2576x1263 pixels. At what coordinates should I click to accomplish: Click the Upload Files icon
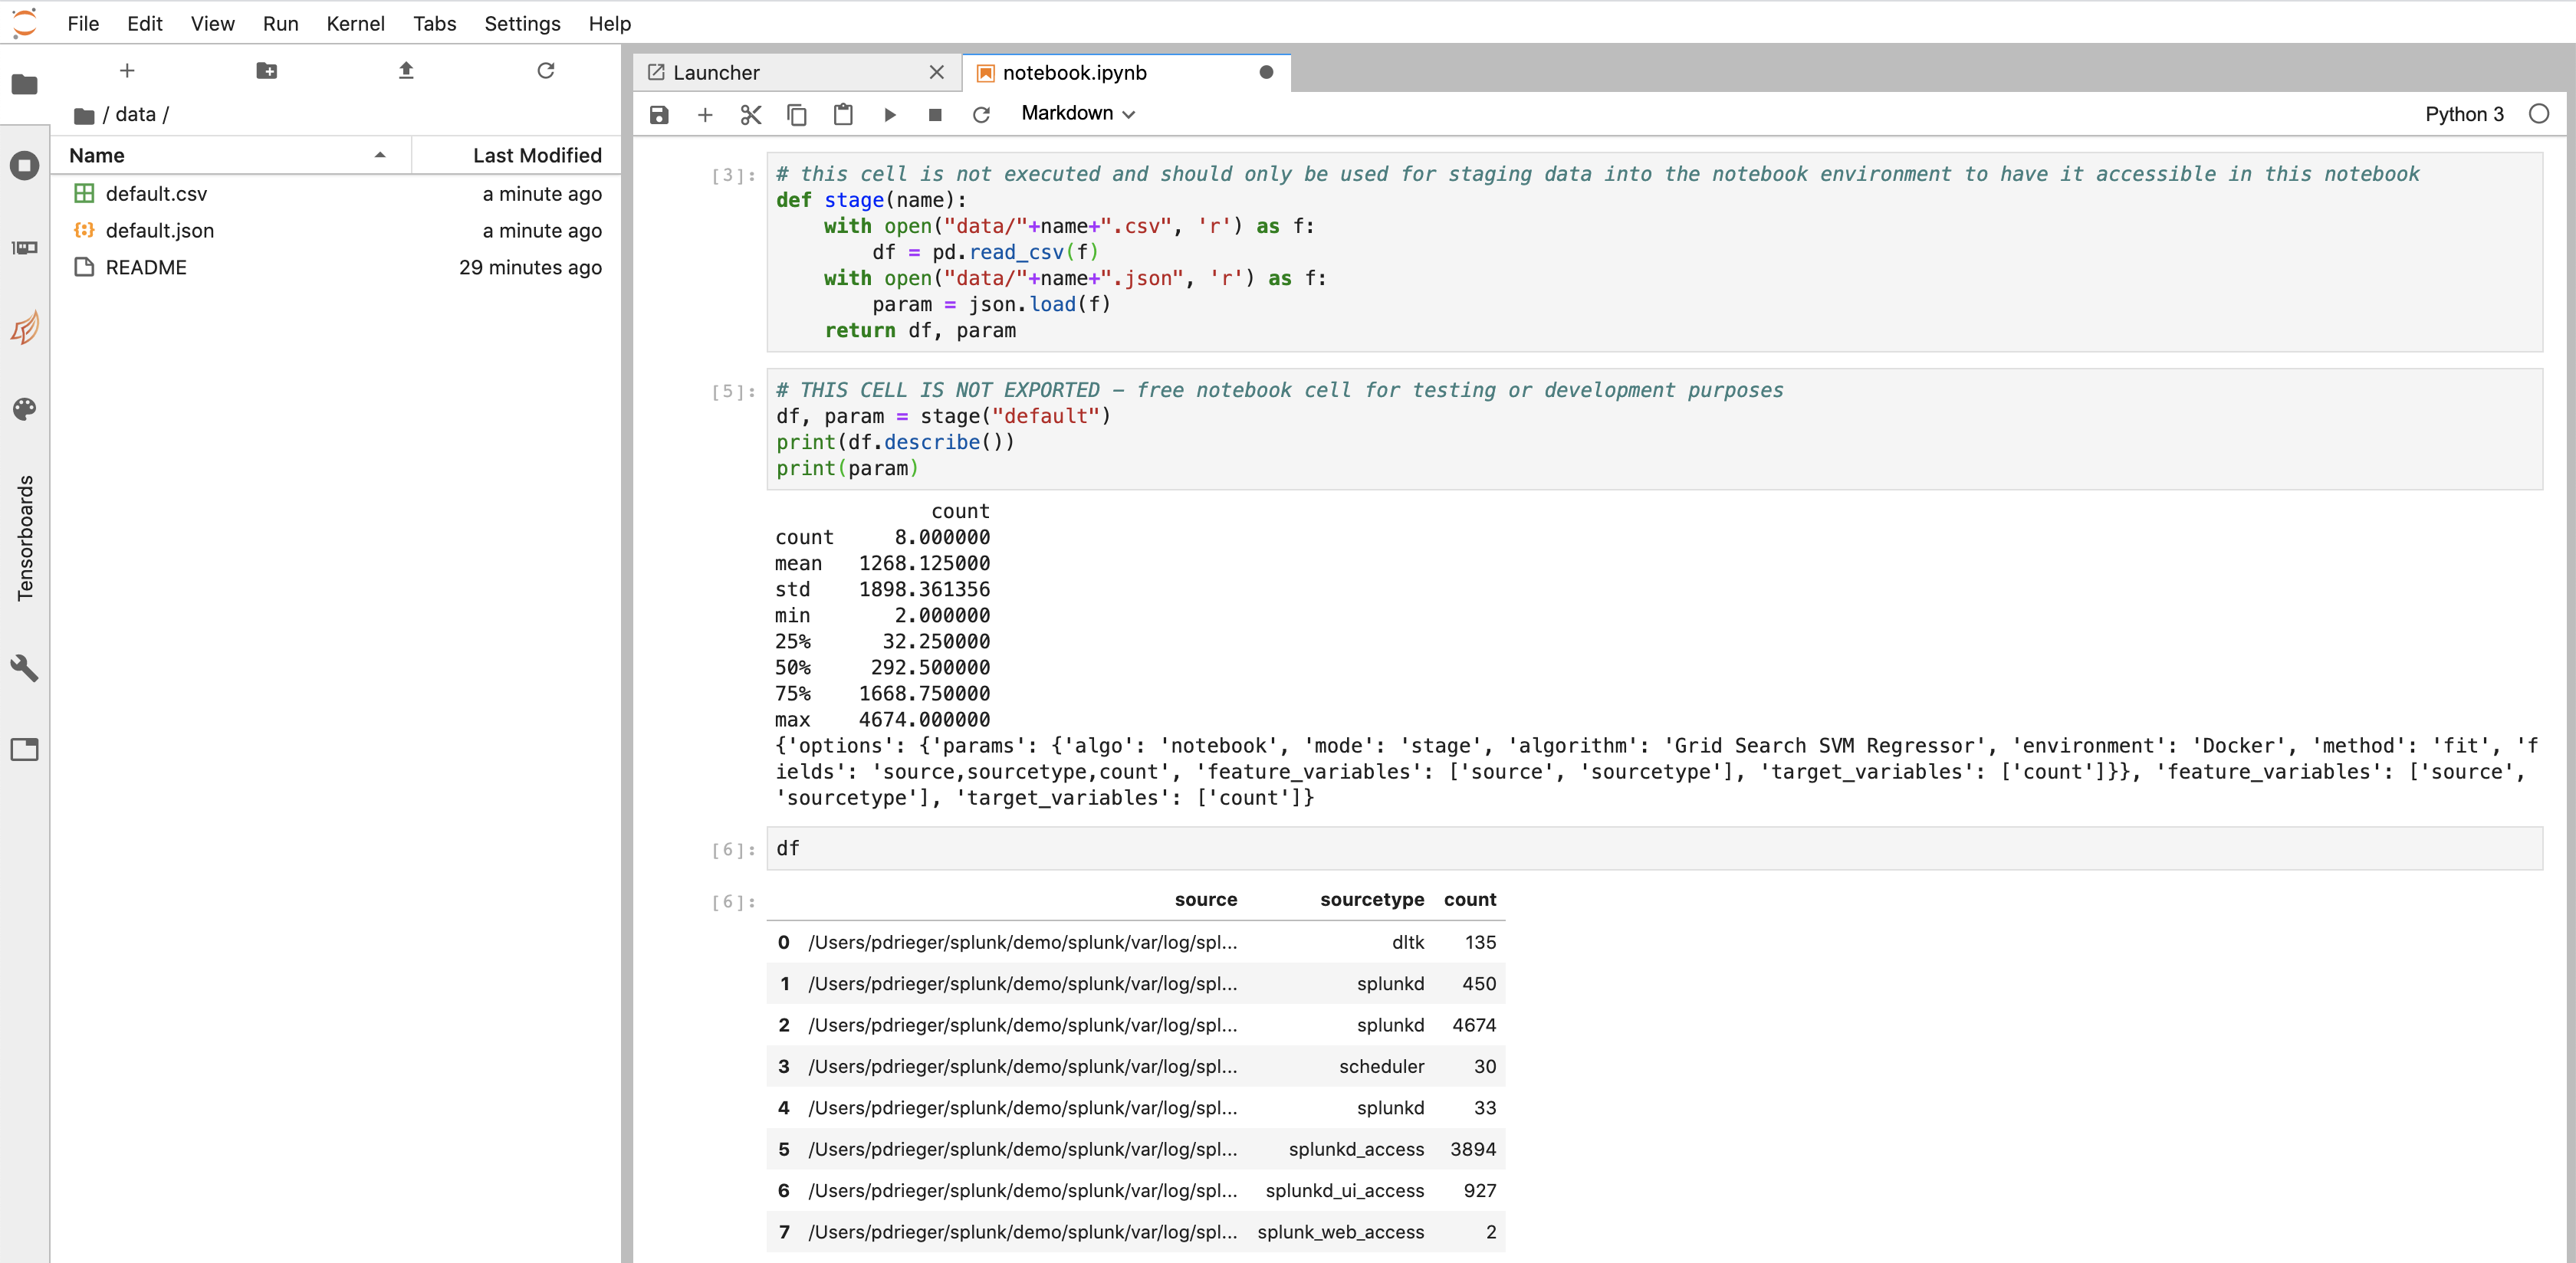tap(406, 71)
